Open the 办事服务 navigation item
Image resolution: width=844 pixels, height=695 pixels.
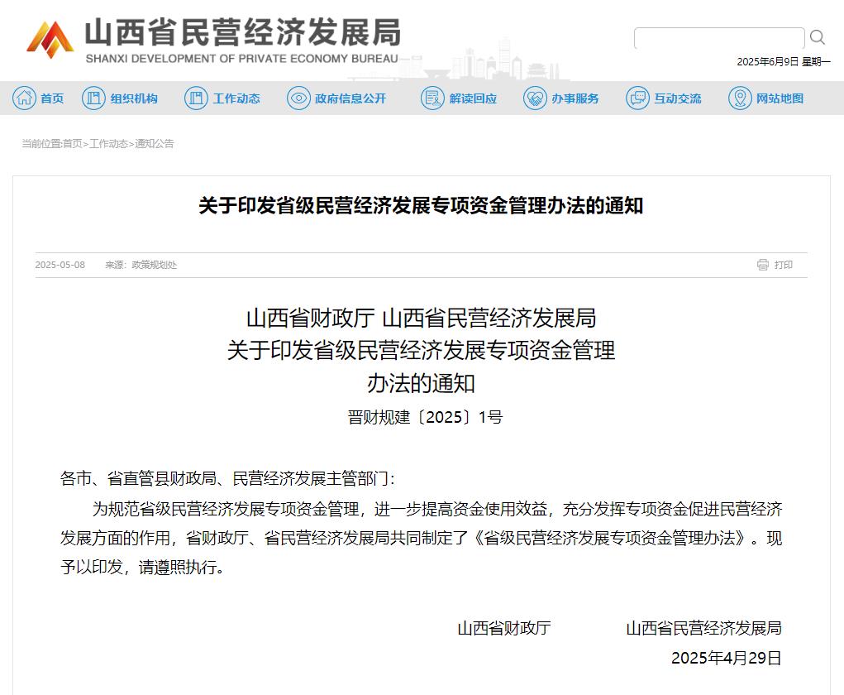[x=575, y=98]
